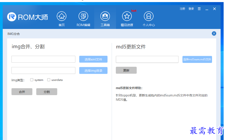Click the 合并 merge button
The width and height of the screenshot is (226, 140).
22,92
